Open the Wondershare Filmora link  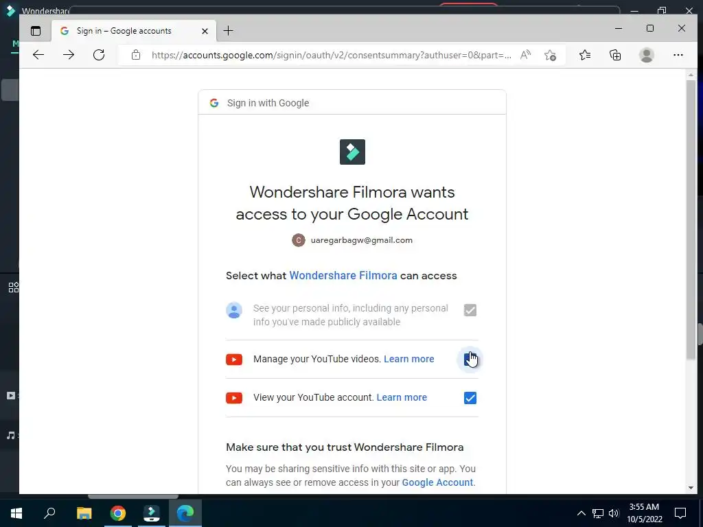point(343,276)
